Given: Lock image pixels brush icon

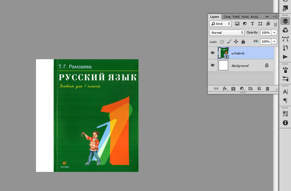Looking at the screenshot, I should (x=229, y=41).
